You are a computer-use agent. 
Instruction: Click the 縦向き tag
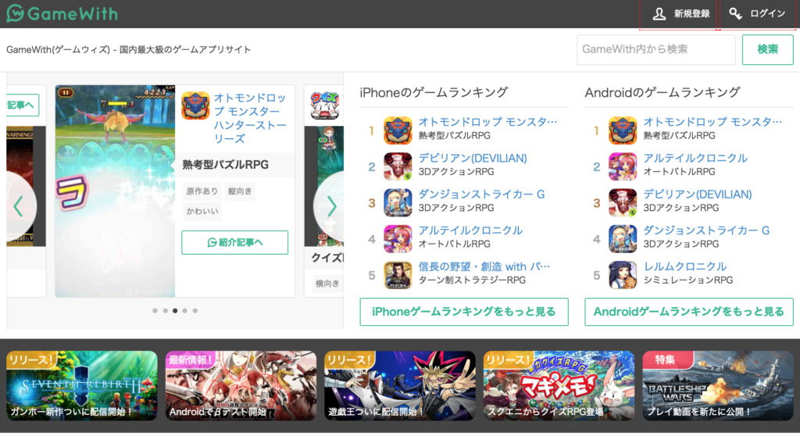pyautogui.click(x=240, y=191)
